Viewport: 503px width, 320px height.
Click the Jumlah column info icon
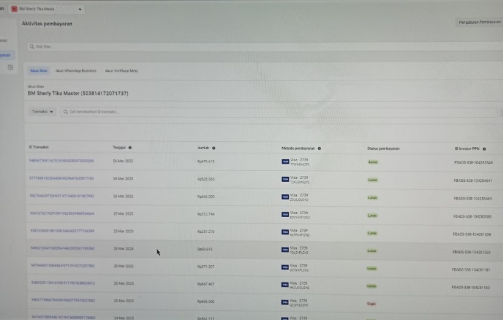point(213,148)
